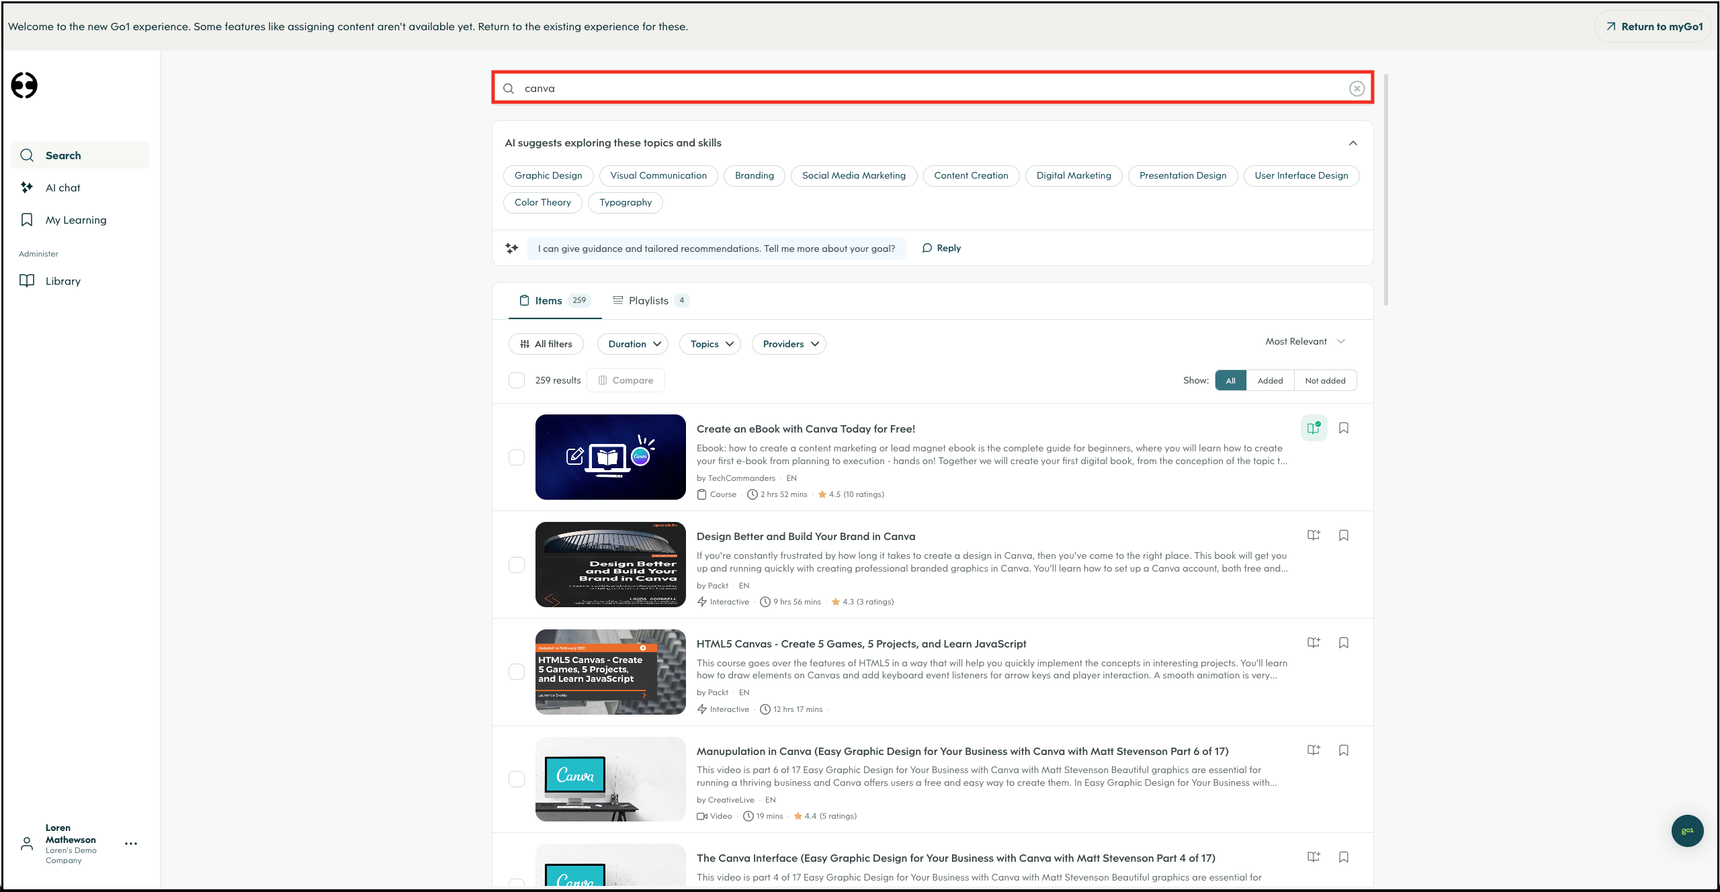Image resolution: width=1720 pixels, height=892 pixels.
Task: Open My Learning in the sidebar
Action: [x=76, y=220]
